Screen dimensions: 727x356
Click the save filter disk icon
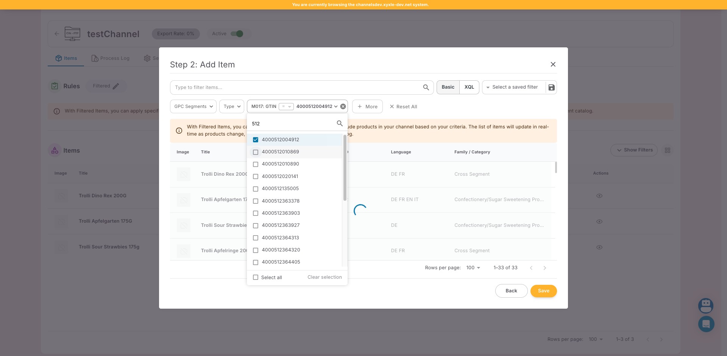point(551,87)
